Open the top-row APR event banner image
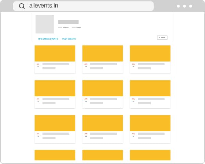Viewport: 205px width, 164px height. [102, 53]
